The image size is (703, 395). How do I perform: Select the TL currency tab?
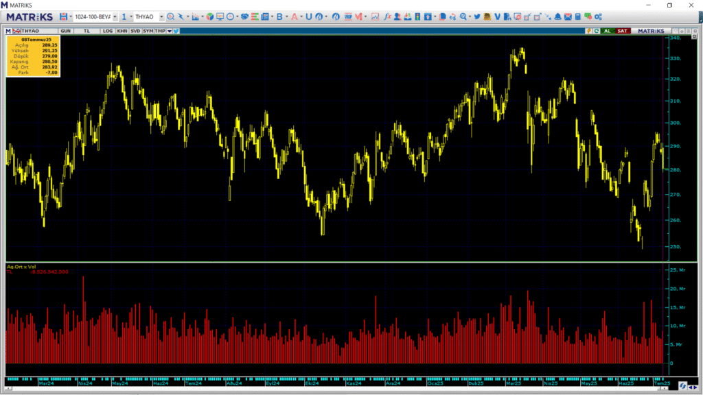[87, 31]
